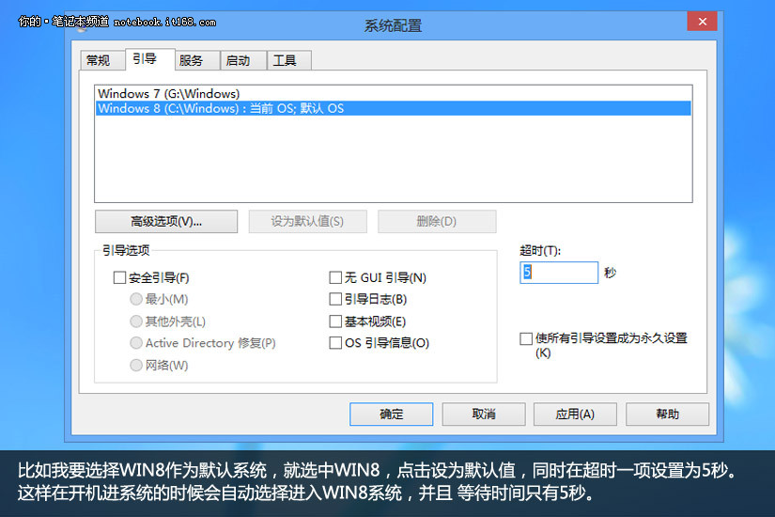Switch to the 常规 tab
Viewport: 775px width, 517px height.
[98, 60]
